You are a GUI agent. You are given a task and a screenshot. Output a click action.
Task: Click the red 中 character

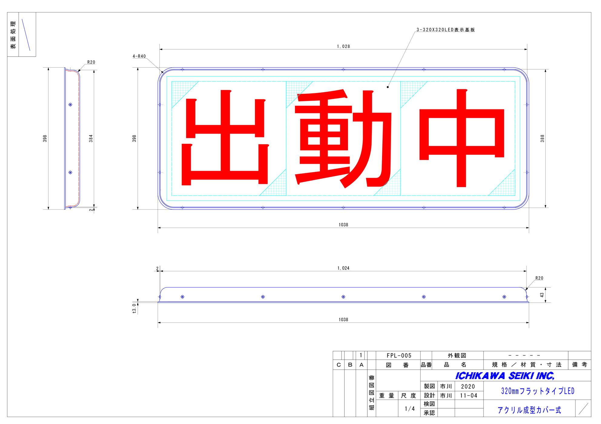click(461, 138)
